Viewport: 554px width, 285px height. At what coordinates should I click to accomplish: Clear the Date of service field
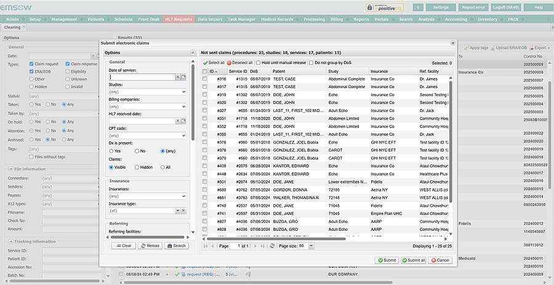click(177, 77)
